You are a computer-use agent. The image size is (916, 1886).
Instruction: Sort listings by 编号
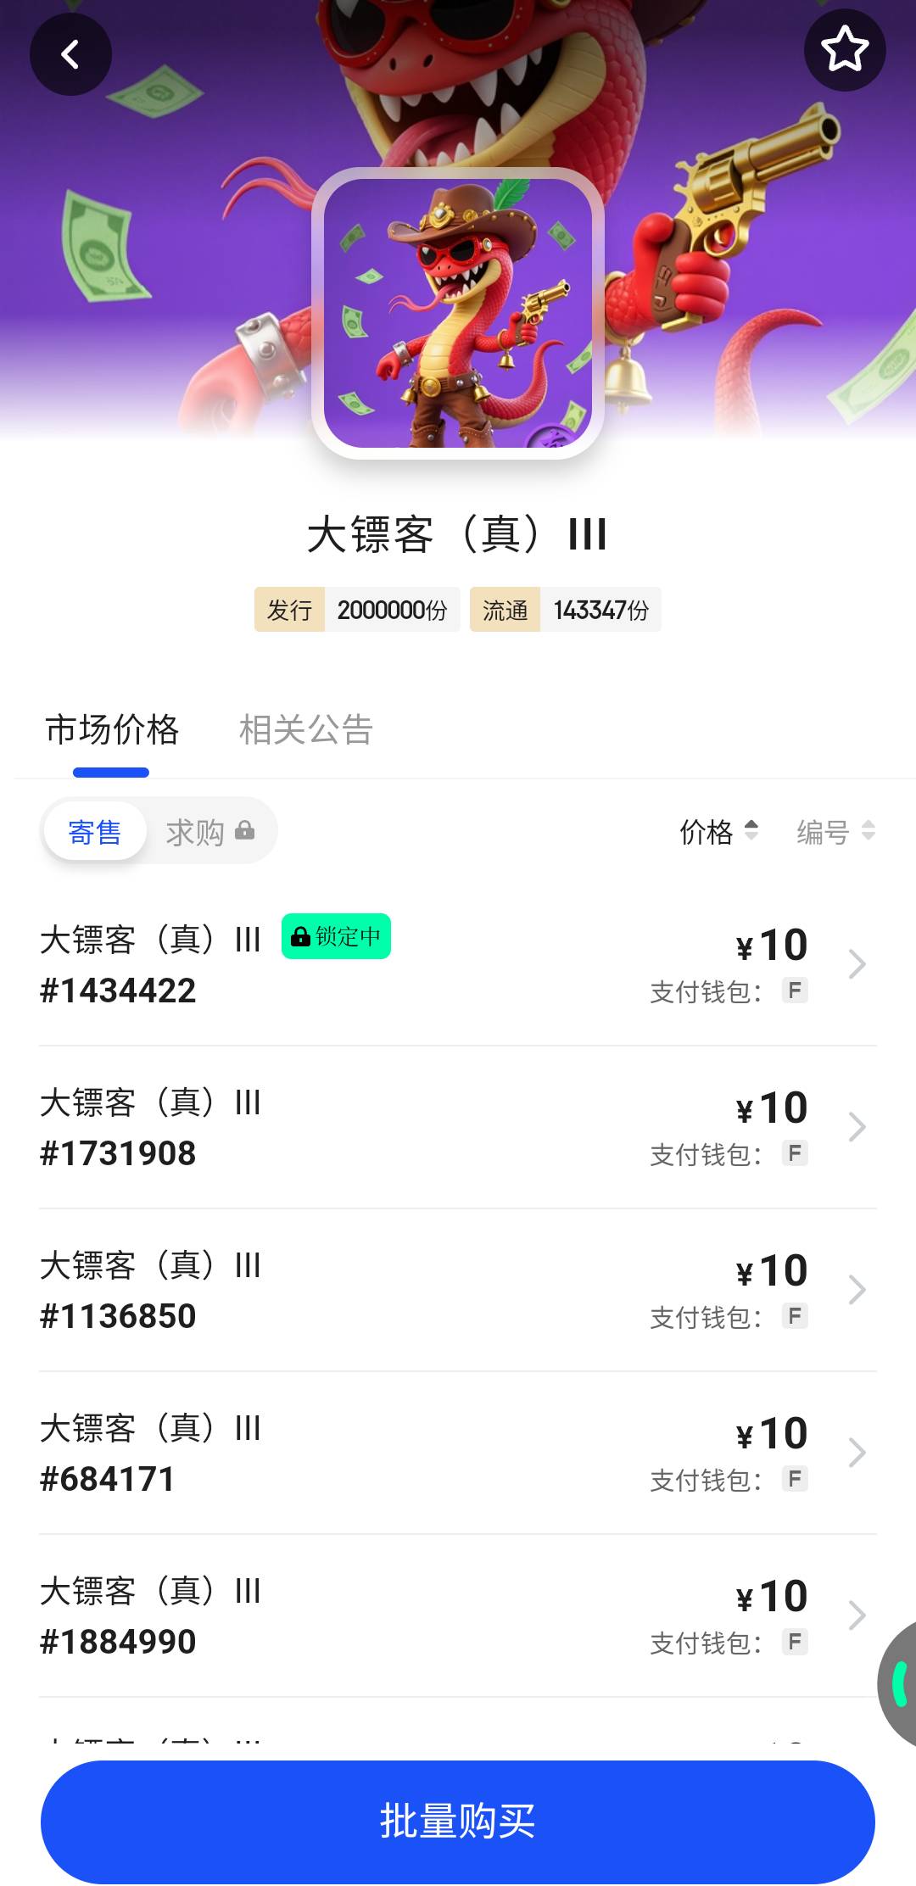point(835,832)
